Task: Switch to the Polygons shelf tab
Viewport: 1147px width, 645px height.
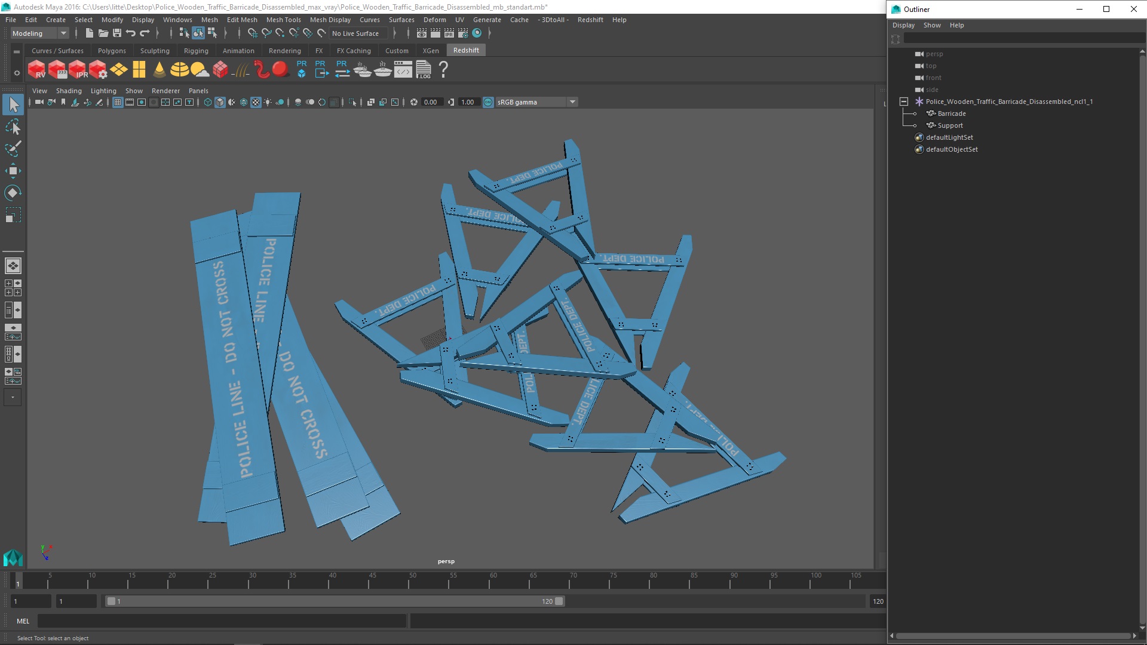Action: tap(112, 51)
